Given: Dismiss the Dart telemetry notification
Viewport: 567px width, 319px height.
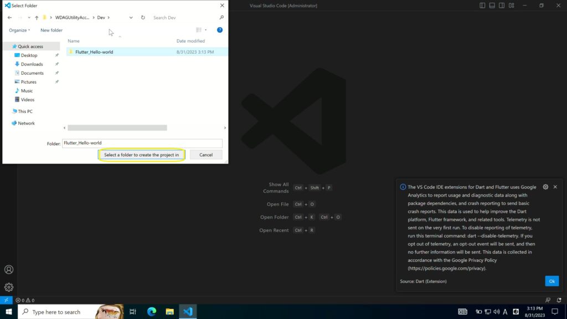Looking at the screenshot, I should pos(555,187).
